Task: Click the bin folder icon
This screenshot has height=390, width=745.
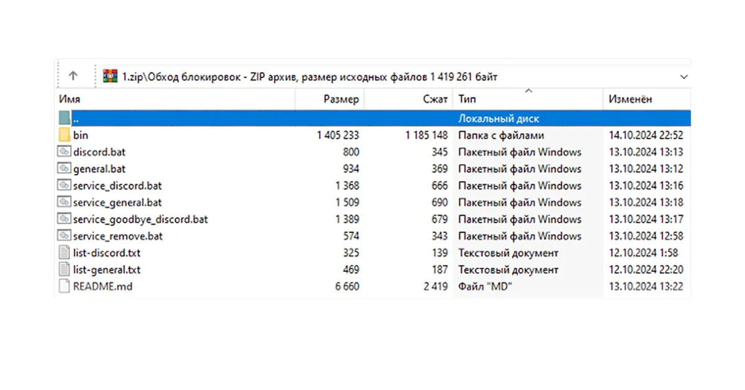Action: click(65, 135)
